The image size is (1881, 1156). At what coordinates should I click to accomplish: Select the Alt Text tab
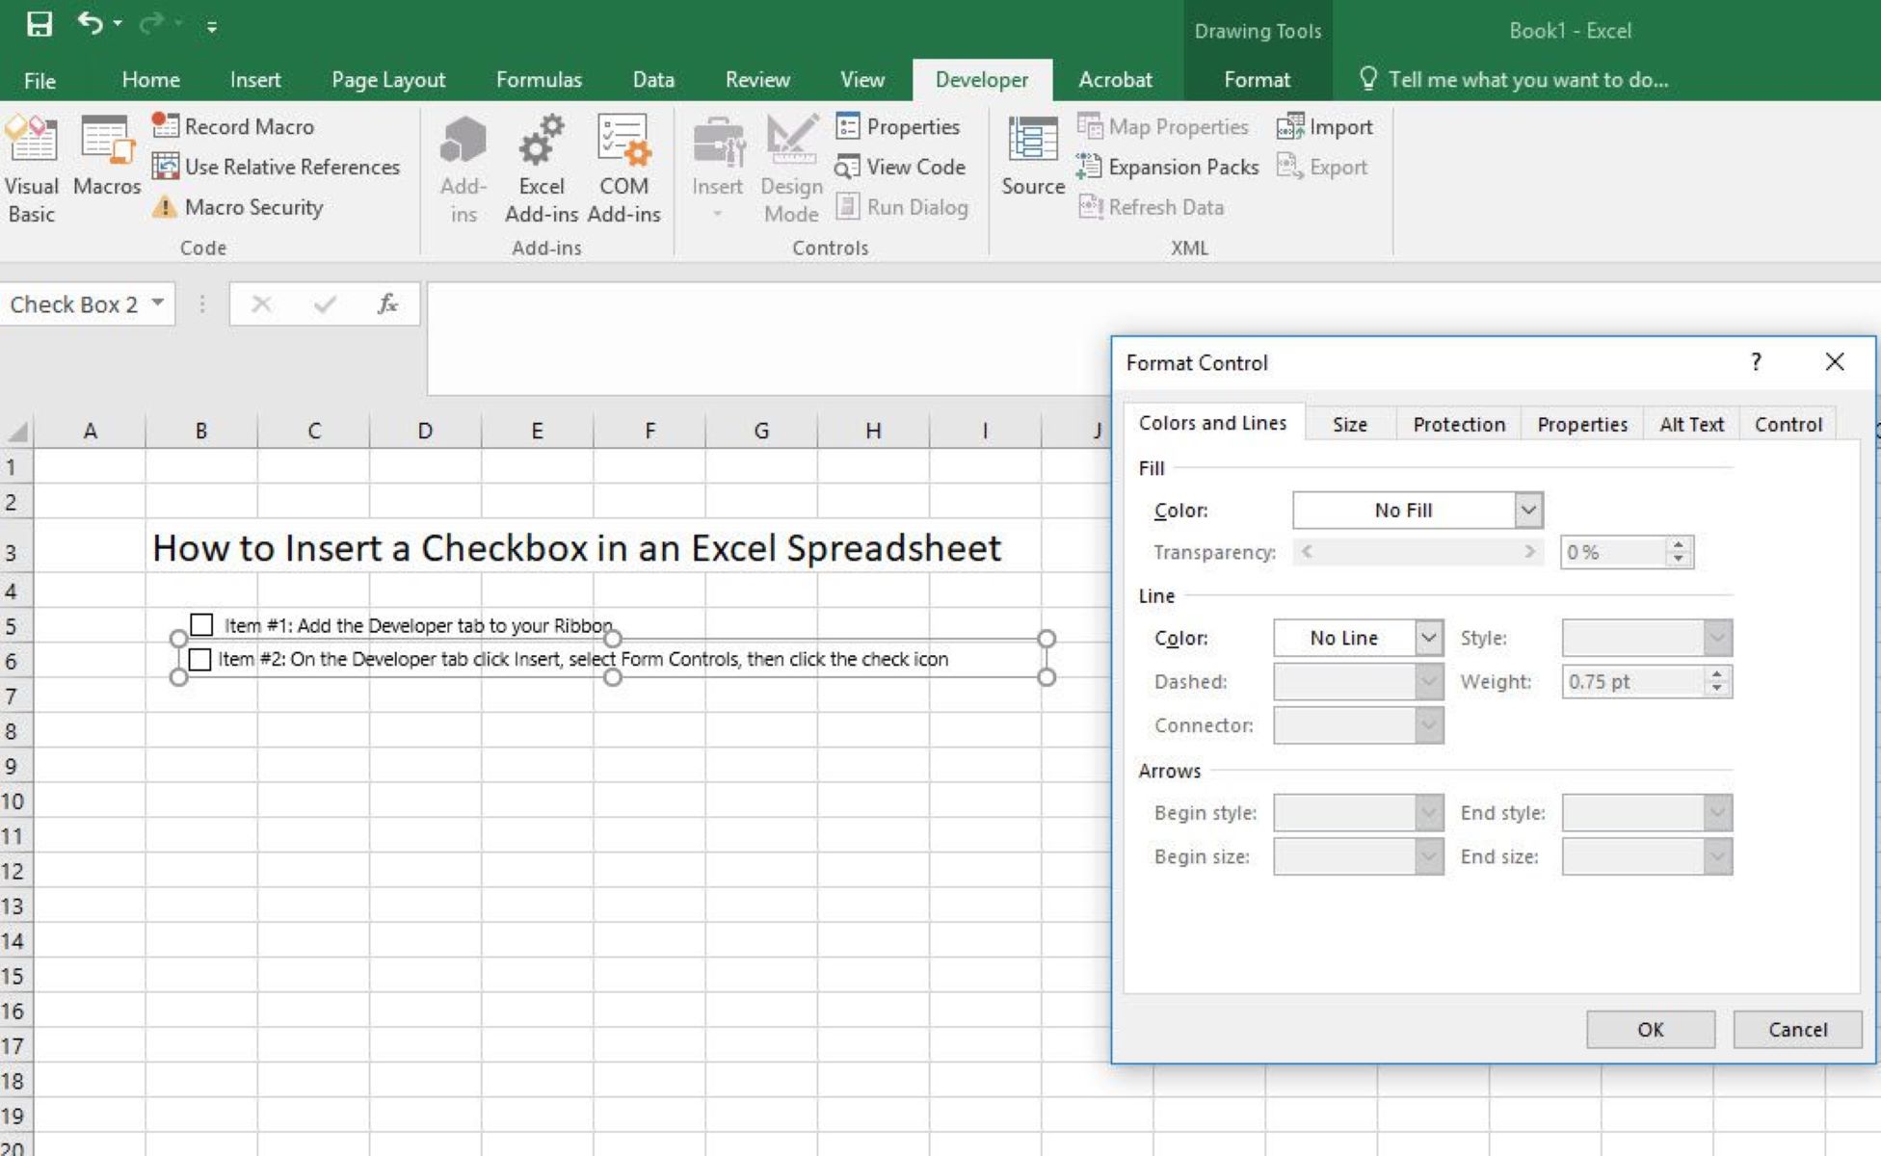(x=1690, y=423)
